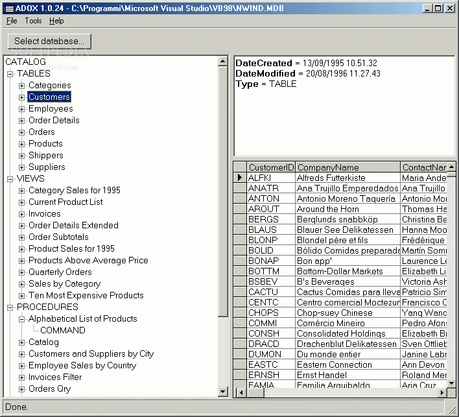Expand the Orders Qry procedure node

[21, 389]
